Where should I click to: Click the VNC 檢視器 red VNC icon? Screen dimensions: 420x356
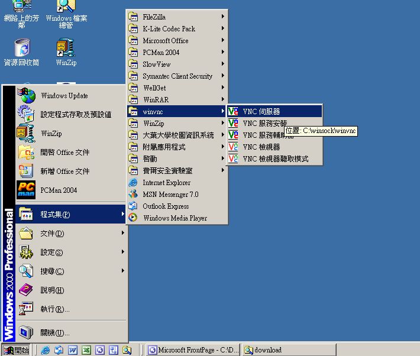(x=232, y=147)
